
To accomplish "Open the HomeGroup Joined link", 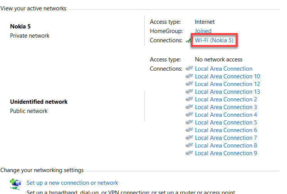I will pos(203,31).
